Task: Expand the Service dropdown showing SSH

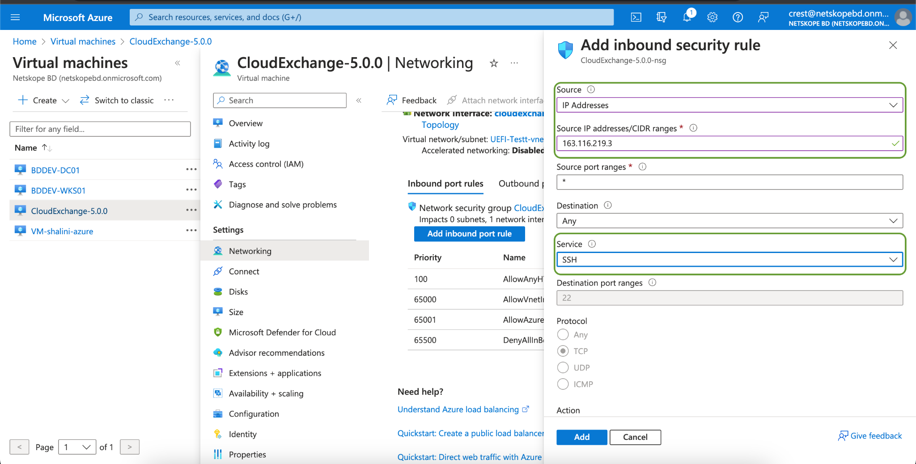Action: (x=729, y=260)
